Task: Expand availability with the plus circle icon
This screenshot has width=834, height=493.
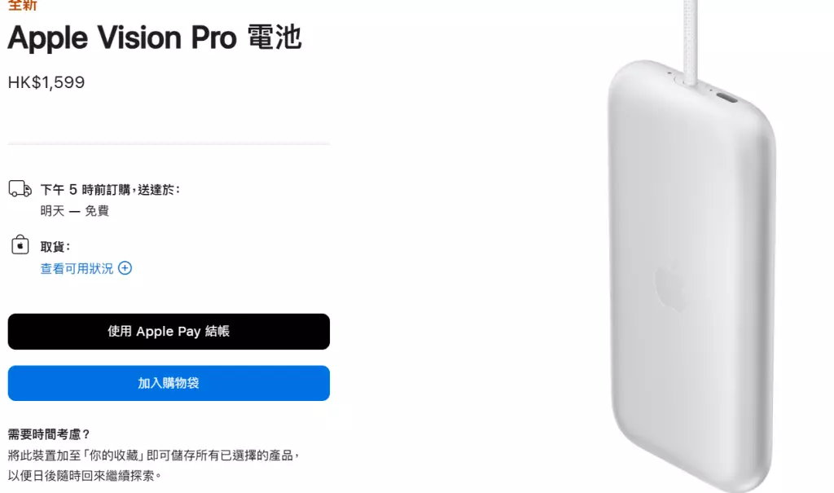Action: [x=125, y=268]
